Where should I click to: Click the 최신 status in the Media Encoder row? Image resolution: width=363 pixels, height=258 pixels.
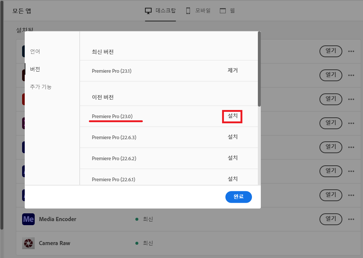148,219
